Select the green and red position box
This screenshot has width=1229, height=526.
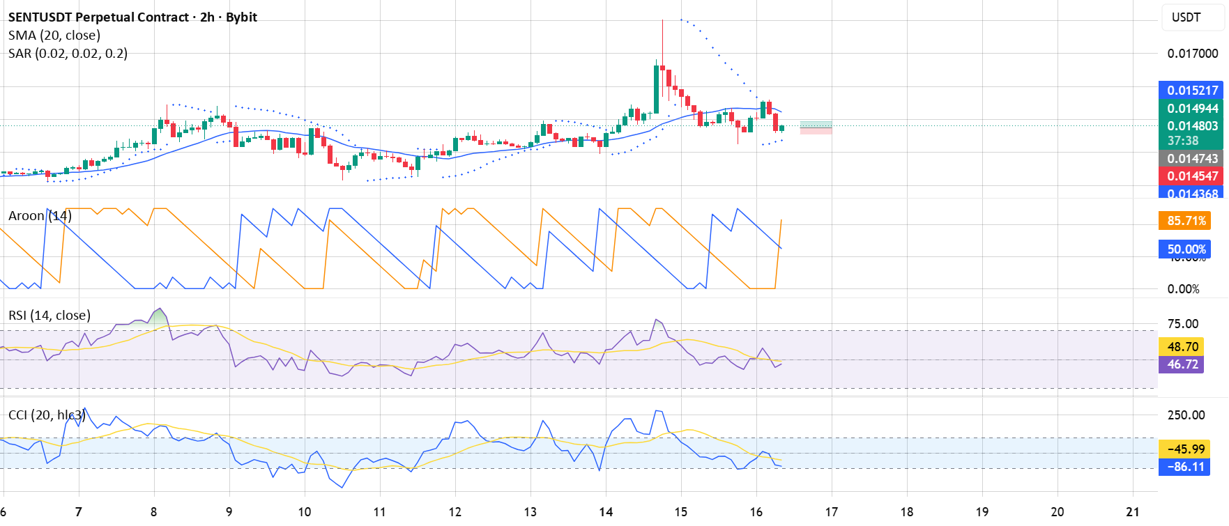816,127
